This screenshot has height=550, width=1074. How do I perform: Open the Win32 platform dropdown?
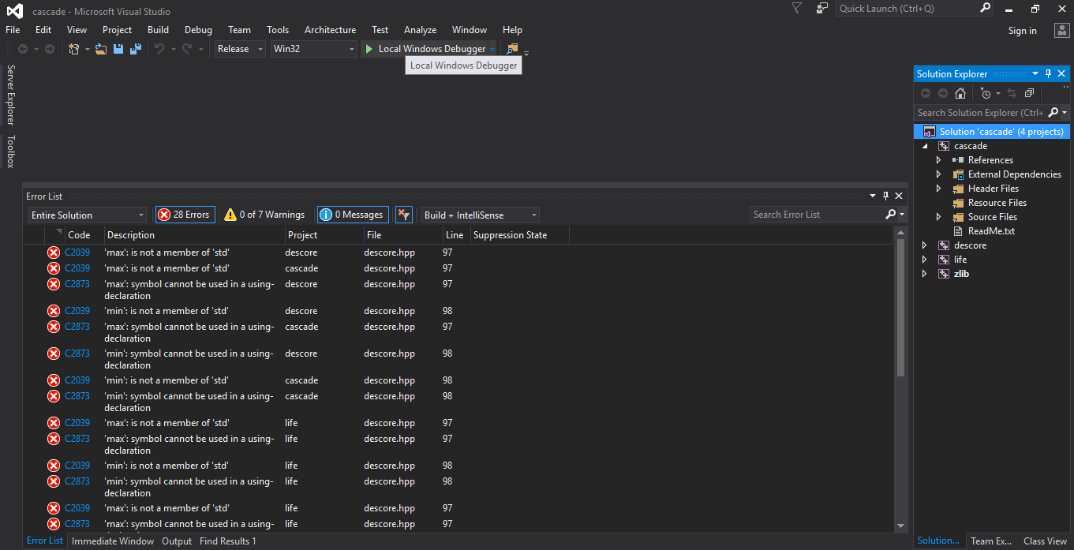pos(314,49)
